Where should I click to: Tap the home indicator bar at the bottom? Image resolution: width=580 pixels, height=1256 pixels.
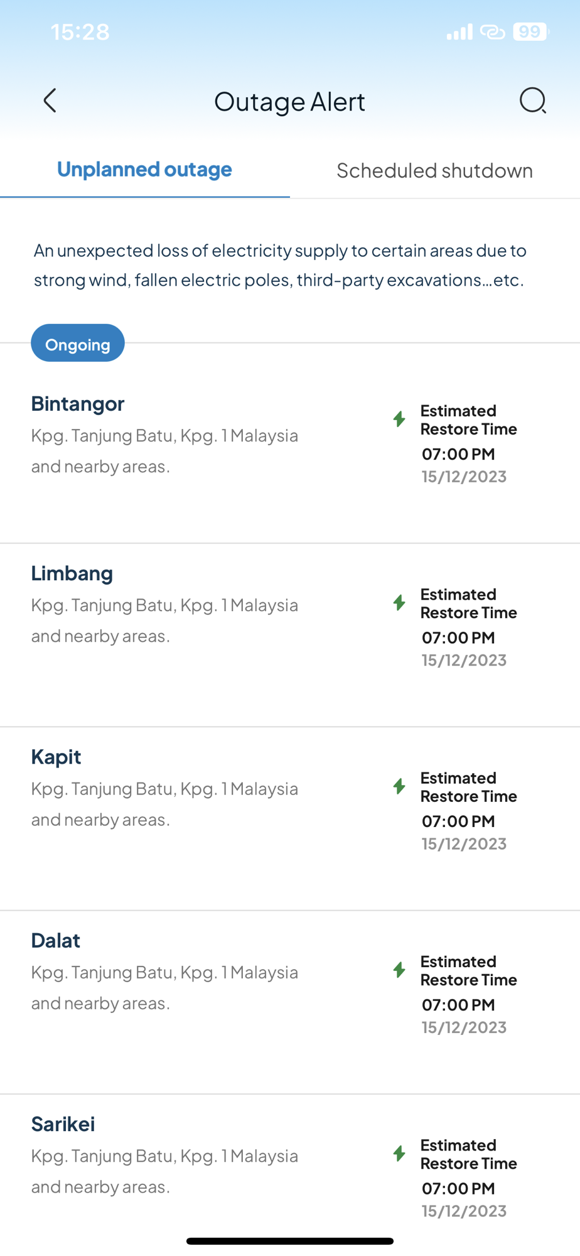tap(290, 1241)
